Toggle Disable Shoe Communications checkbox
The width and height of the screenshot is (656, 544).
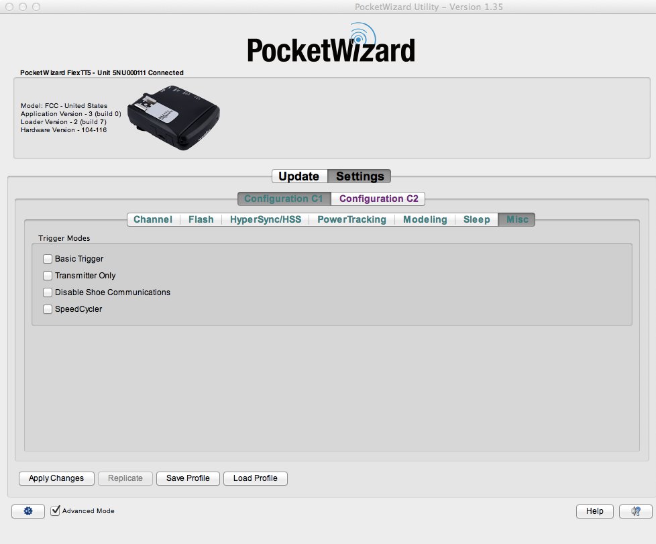48,292
